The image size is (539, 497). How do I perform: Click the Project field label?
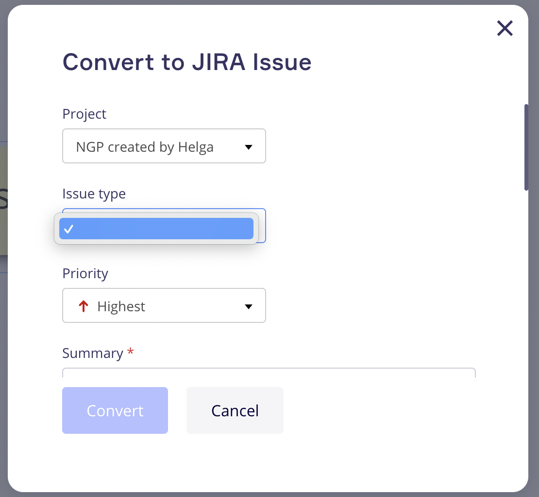click(84, 114)
